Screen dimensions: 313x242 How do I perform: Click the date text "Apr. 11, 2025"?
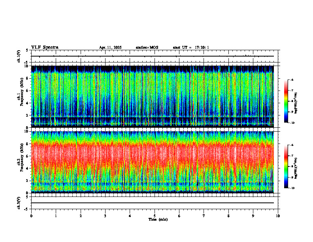(110, 47)
